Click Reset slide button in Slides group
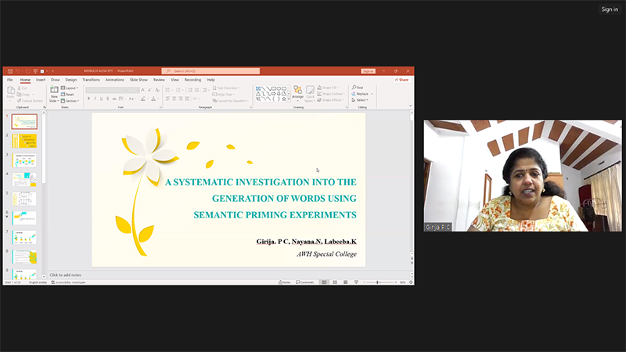 pyautogui.click(x=70, y=94)
